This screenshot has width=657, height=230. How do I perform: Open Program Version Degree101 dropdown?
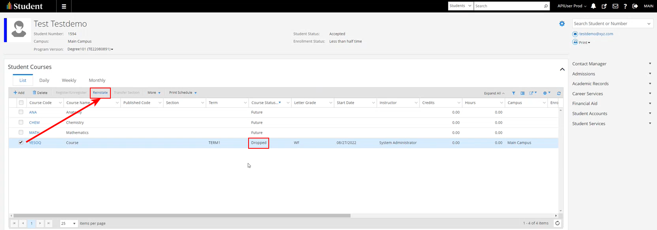point(90,49)
